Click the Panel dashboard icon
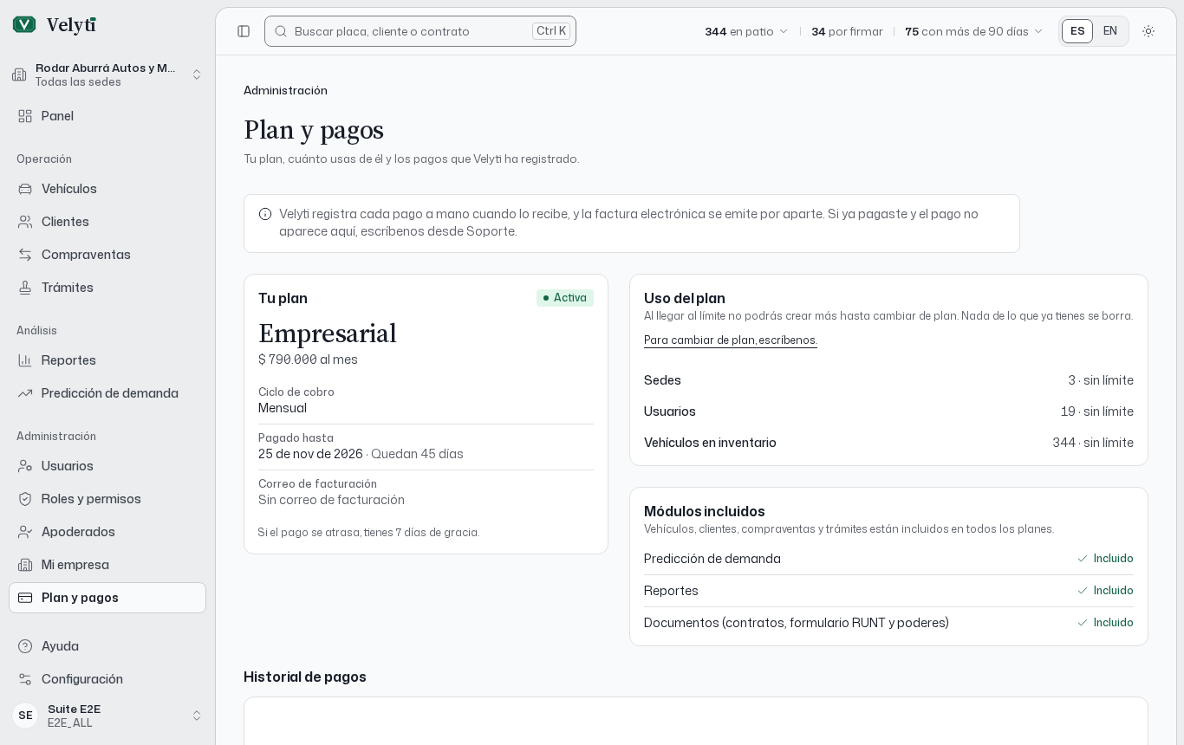Viewport: 1184px width, 745px height. click(x=25, y=116)
